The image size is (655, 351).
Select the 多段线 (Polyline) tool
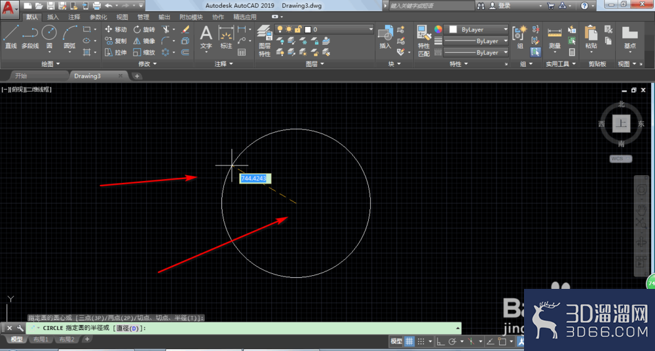click(x=29, y=37)
